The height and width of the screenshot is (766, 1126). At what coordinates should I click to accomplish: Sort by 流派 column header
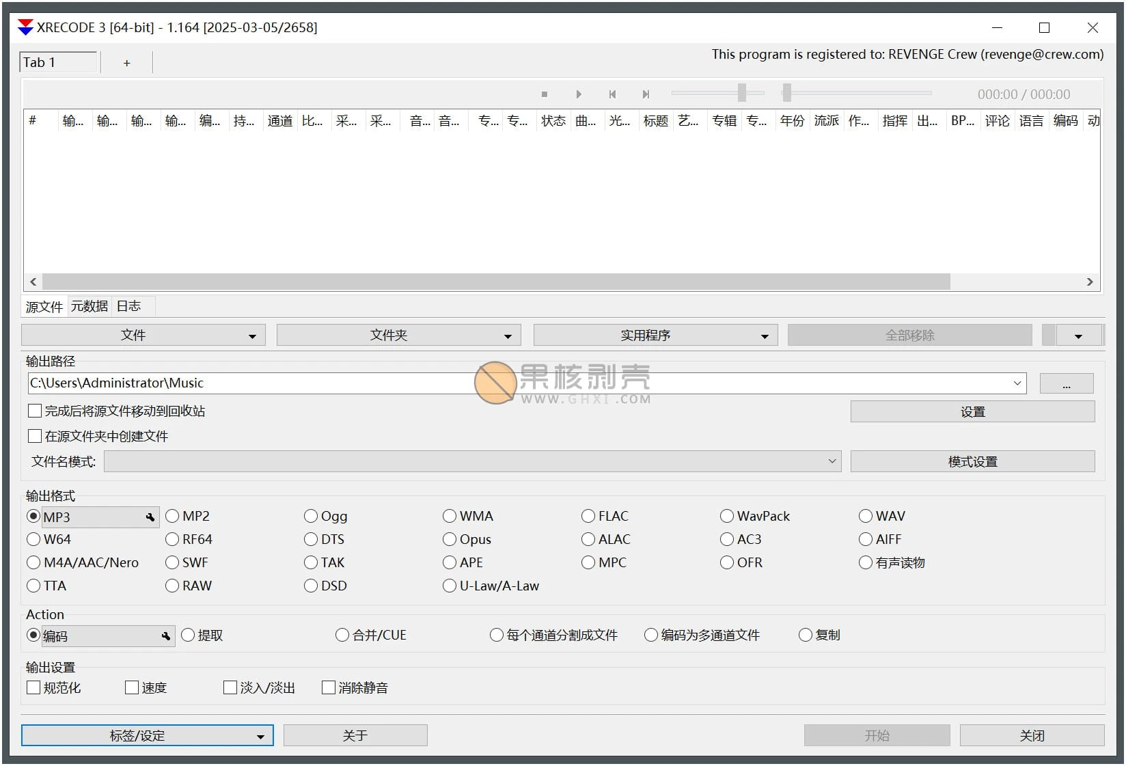coord(827,121)
